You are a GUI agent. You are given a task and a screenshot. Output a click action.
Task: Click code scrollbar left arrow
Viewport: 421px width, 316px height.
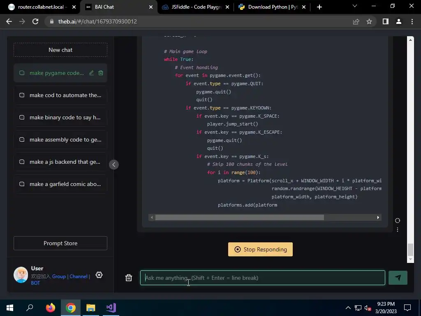tap(152, 217)
